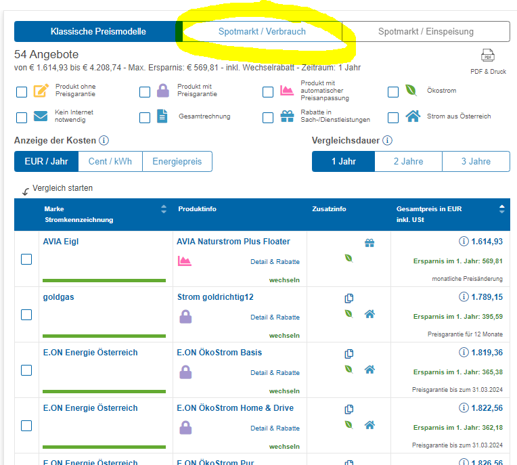
Task: Click info icon next to price 1.819,36
Action: (x=464, y=352)
